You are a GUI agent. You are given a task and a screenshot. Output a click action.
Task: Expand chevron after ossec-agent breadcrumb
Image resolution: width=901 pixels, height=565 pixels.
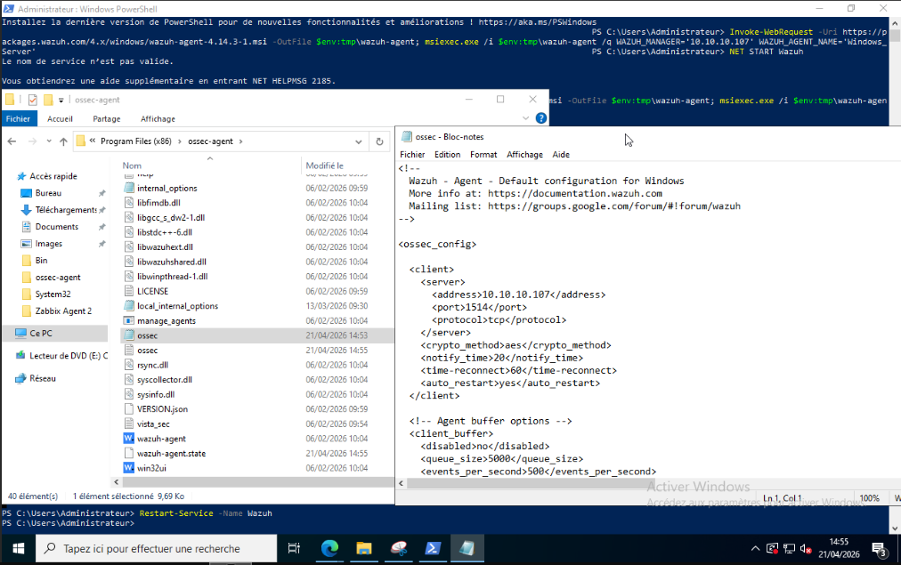click(x=240, y=141)
